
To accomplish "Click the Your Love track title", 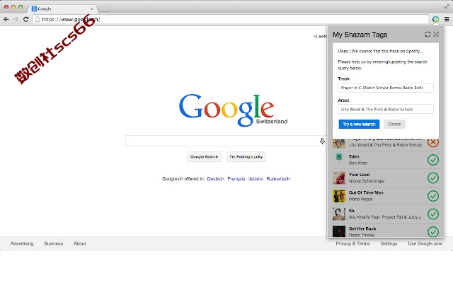I will pos(359,175).
